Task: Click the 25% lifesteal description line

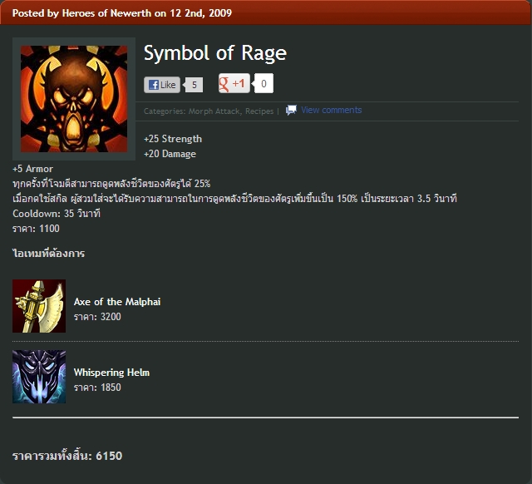Action: click(111, 184)
